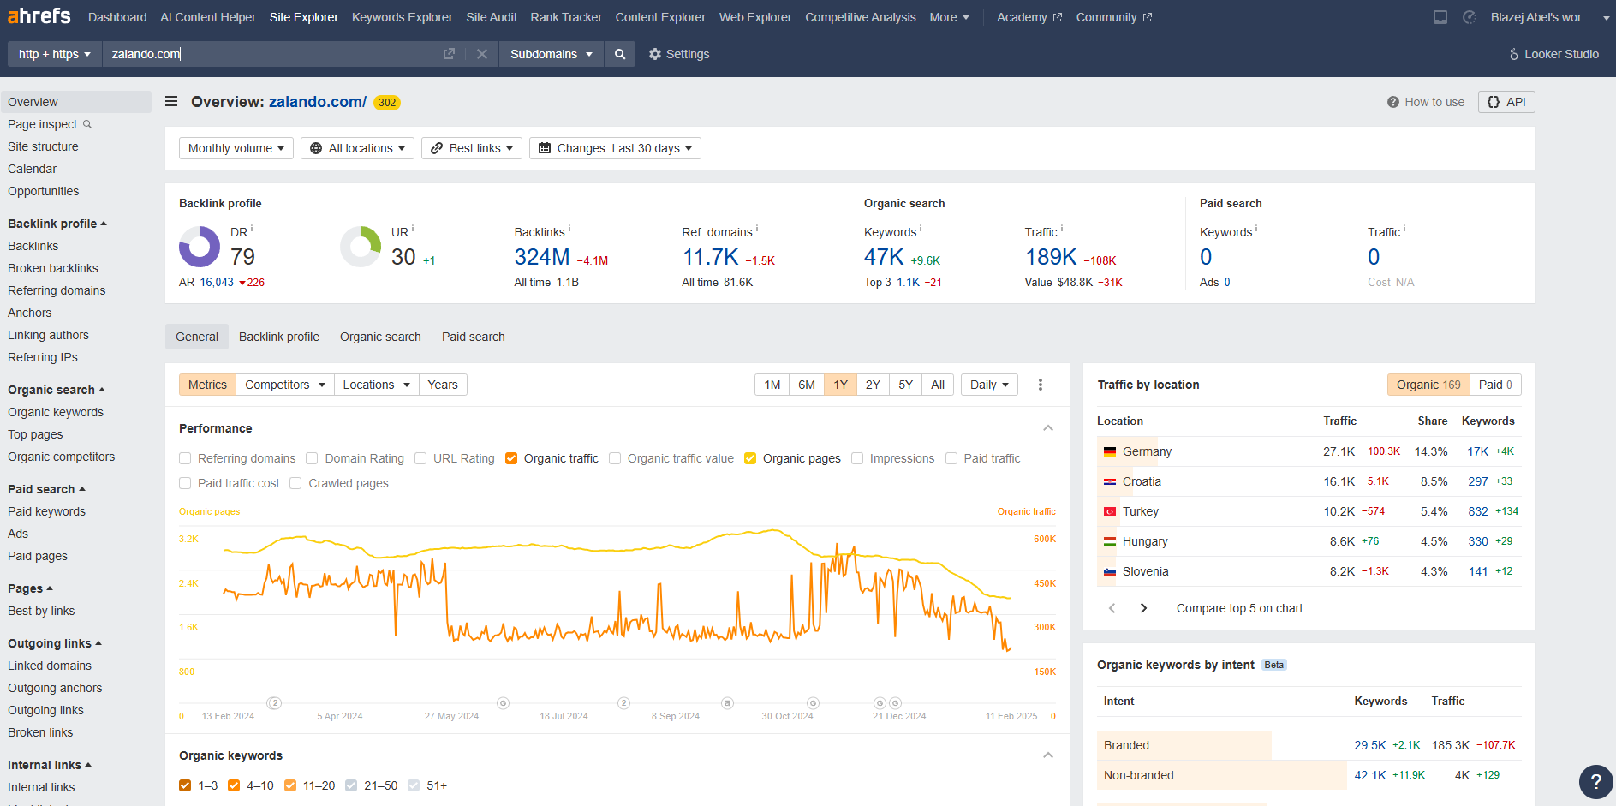Viewport: 1616px width, 806px height.
Task: Clear the URL input with X icon
Action: [482, 54]
